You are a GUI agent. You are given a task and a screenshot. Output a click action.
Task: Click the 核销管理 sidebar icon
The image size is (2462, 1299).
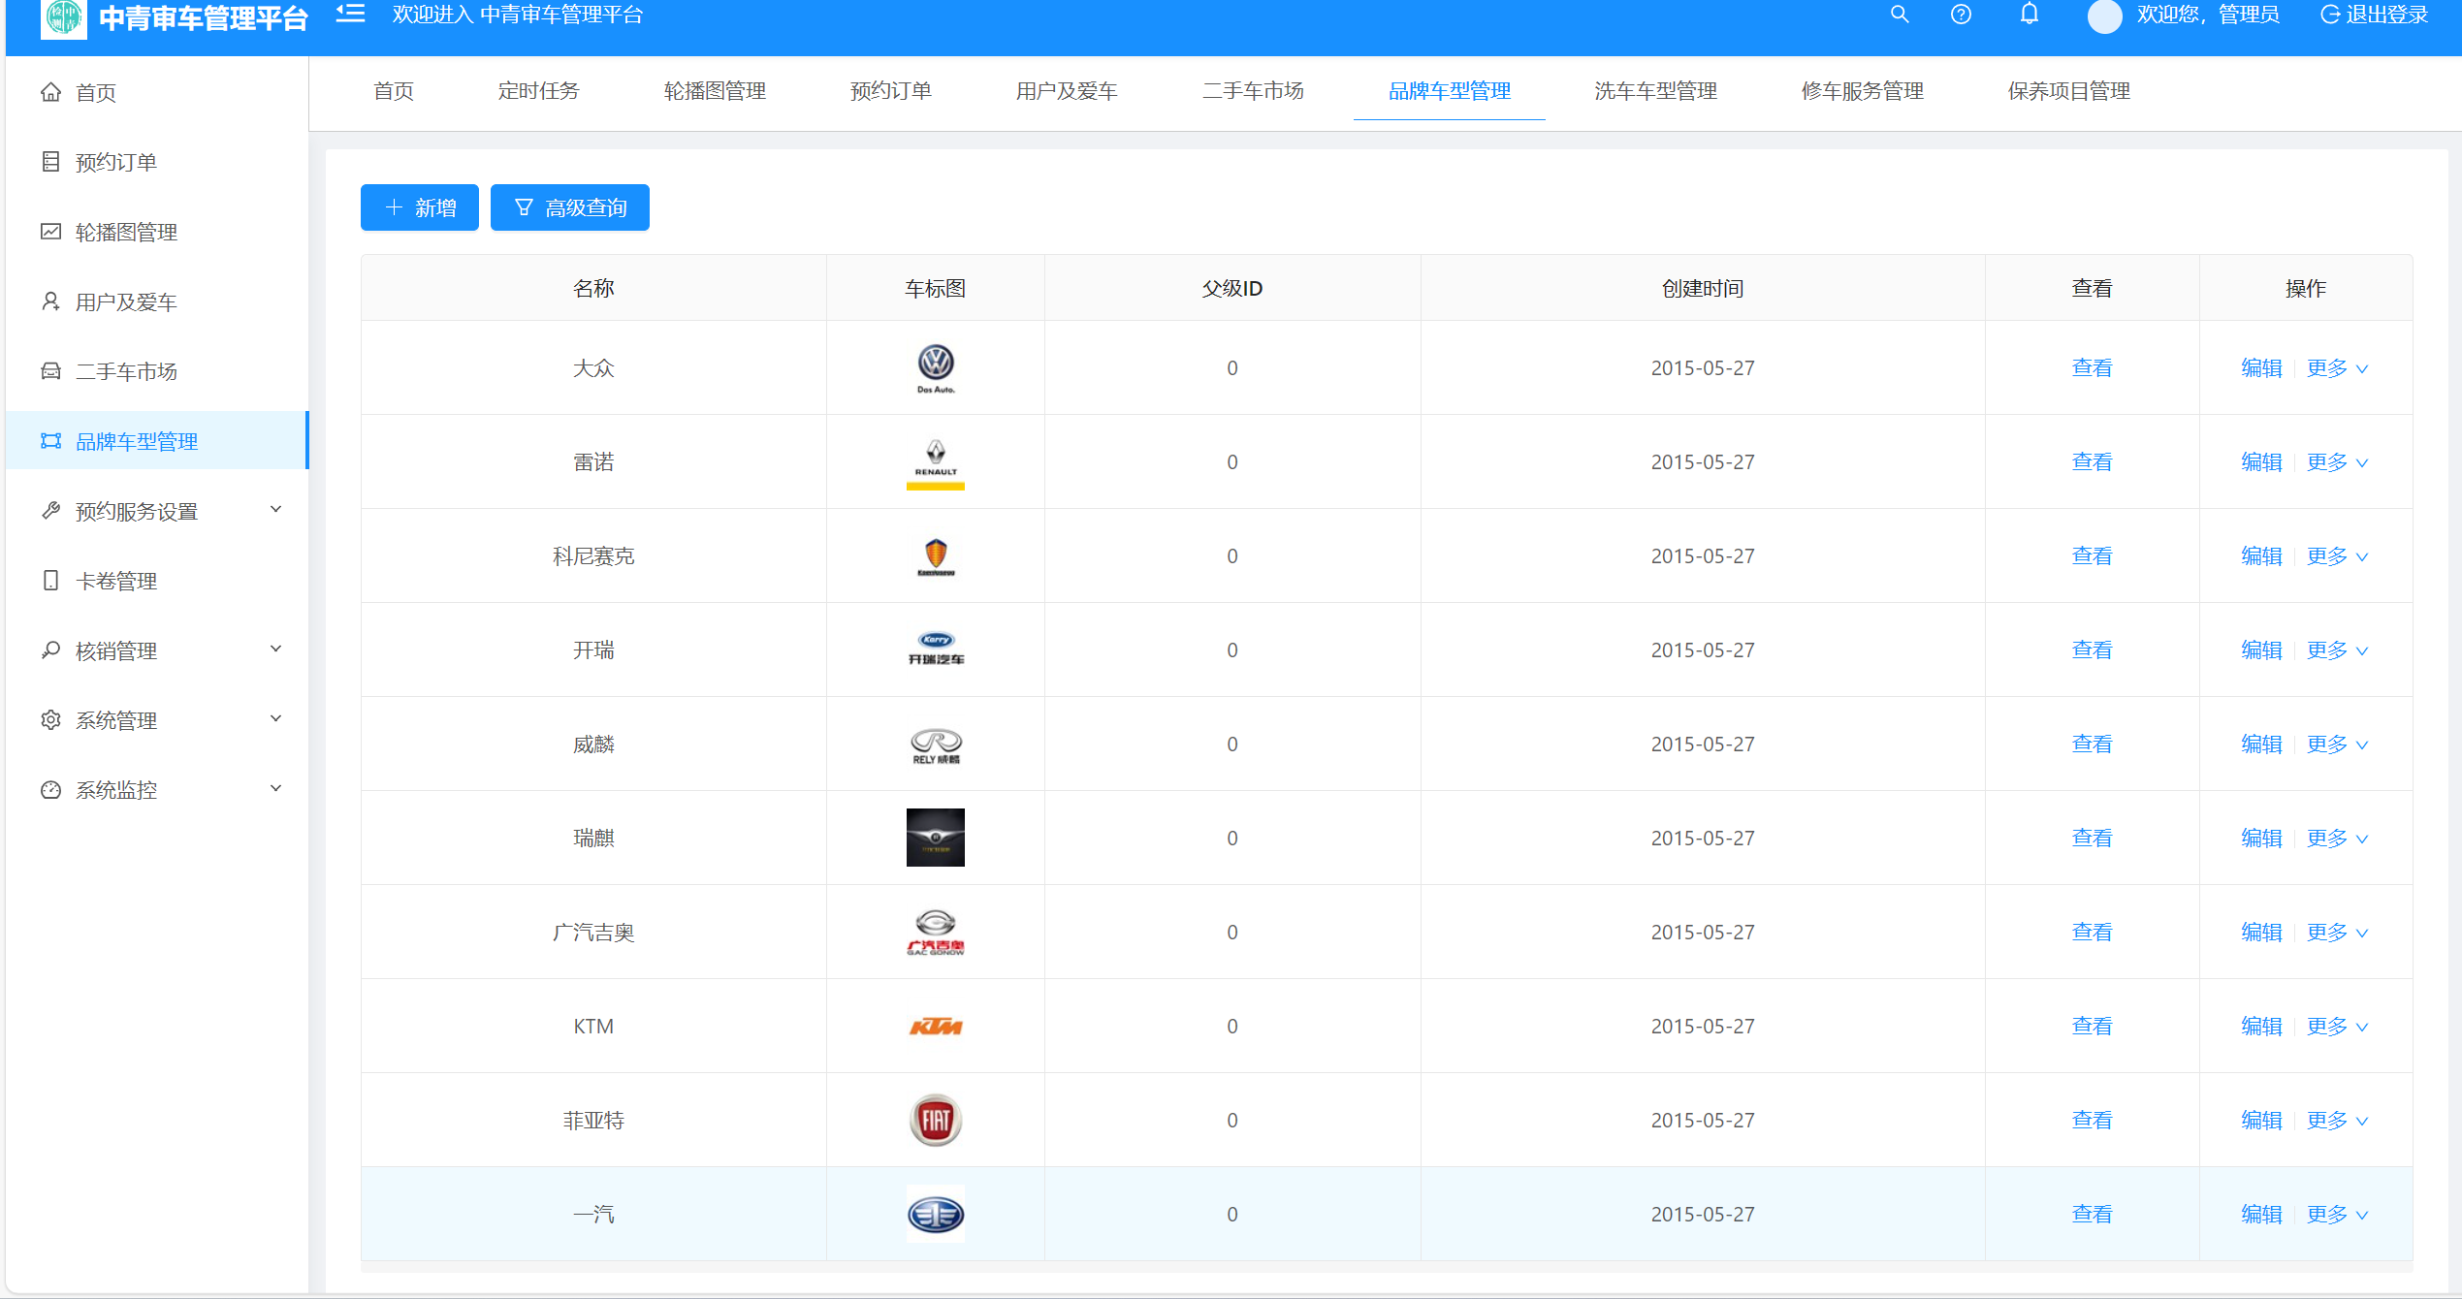[x=50, y=650]
